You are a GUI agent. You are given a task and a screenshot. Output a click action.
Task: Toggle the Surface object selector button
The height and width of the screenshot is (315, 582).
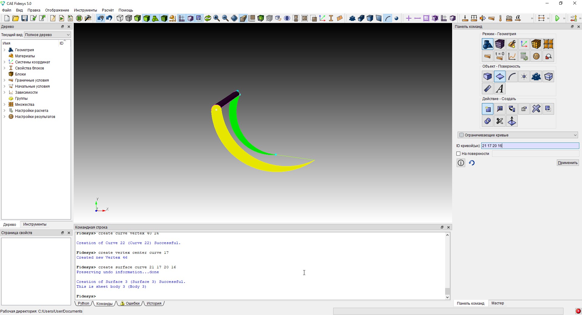pyautogui.click(x=500, y=77)
